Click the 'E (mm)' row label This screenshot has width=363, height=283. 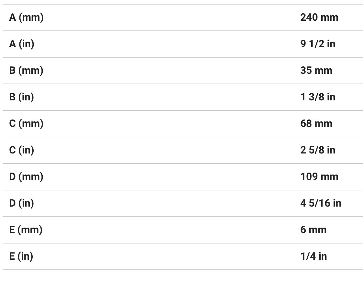[26, 230]
